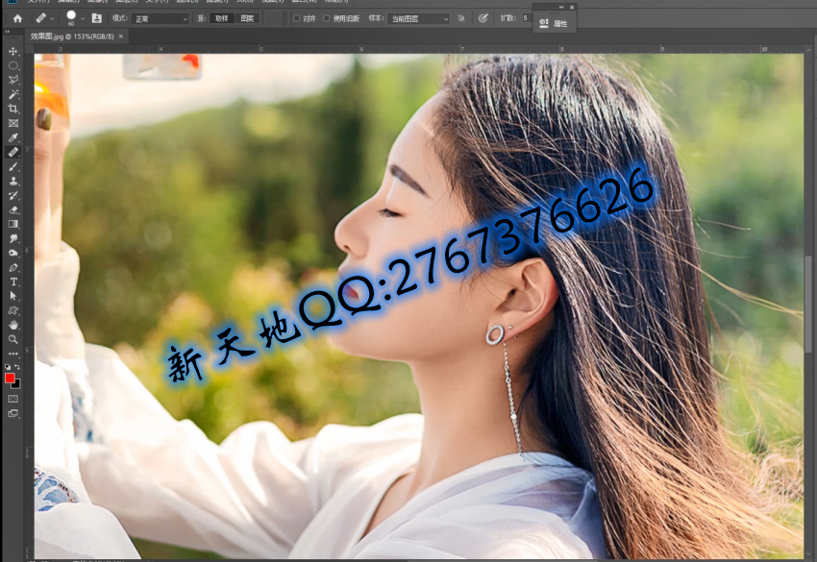This screenshot has height=562, width=817.
Task: Select the Horizontal Type tool
Action: pos(13,281)
